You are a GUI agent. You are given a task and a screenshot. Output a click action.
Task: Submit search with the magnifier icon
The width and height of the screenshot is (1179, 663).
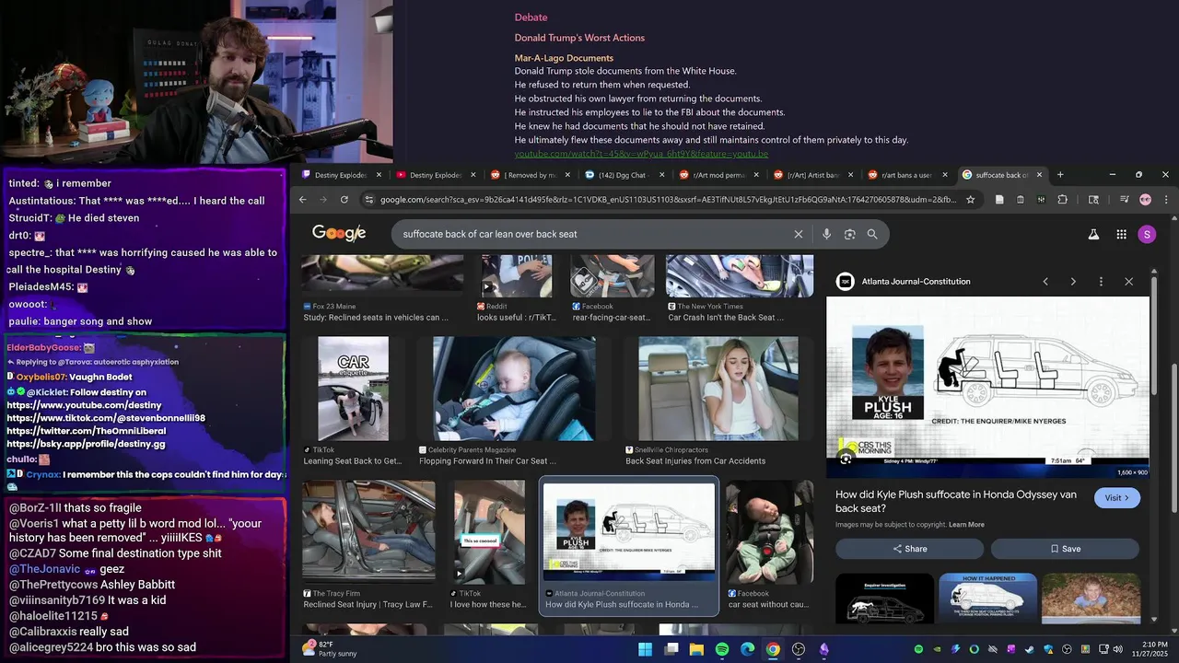coord(872,234)
